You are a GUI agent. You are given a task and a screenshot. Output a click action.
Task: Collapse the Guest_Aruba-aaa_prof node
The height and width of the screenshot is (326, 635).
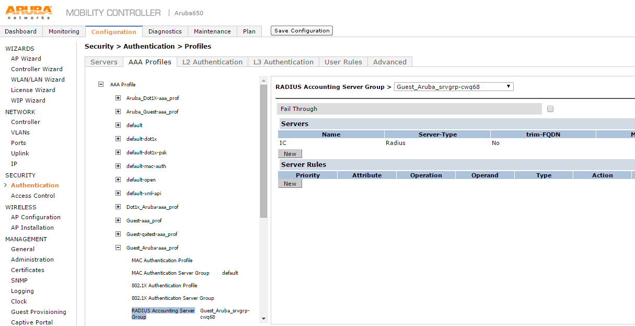(118, 248)
